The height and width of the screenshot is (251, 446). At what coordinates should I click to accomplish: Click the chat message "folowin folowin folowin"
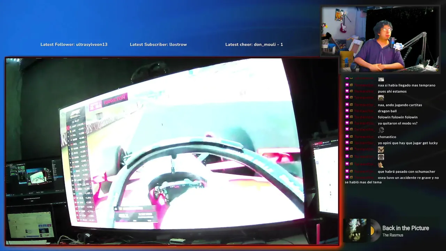pos(398,117)
